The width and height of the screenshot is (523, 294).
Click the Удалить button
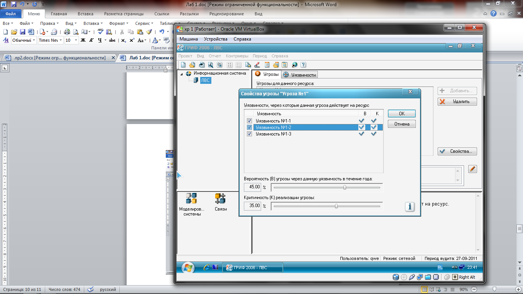tap(457, 101)
